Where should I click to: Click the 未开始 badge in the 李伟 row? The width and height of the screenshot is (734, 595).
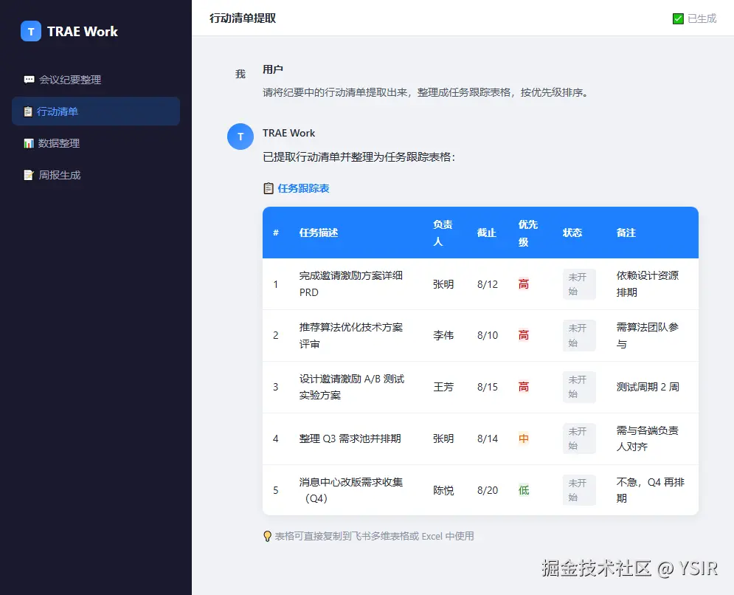click(579, 335)
